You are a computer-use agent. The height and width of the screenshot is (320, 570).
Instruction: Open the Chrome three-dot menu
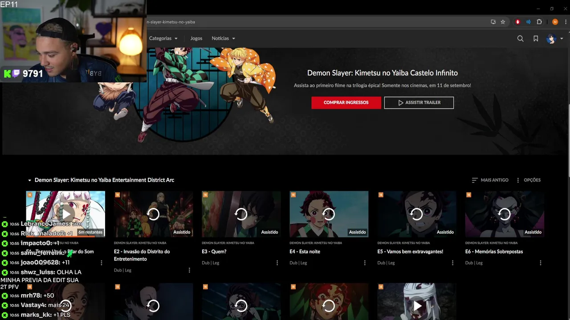(x=566, y=22)
